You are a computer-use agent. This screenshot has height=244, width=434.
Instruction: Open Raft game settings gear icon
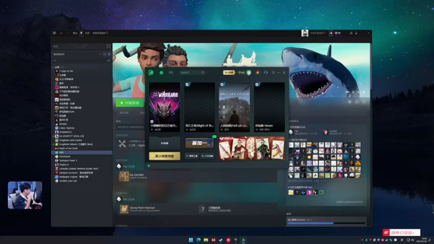[x=349, y=102]
